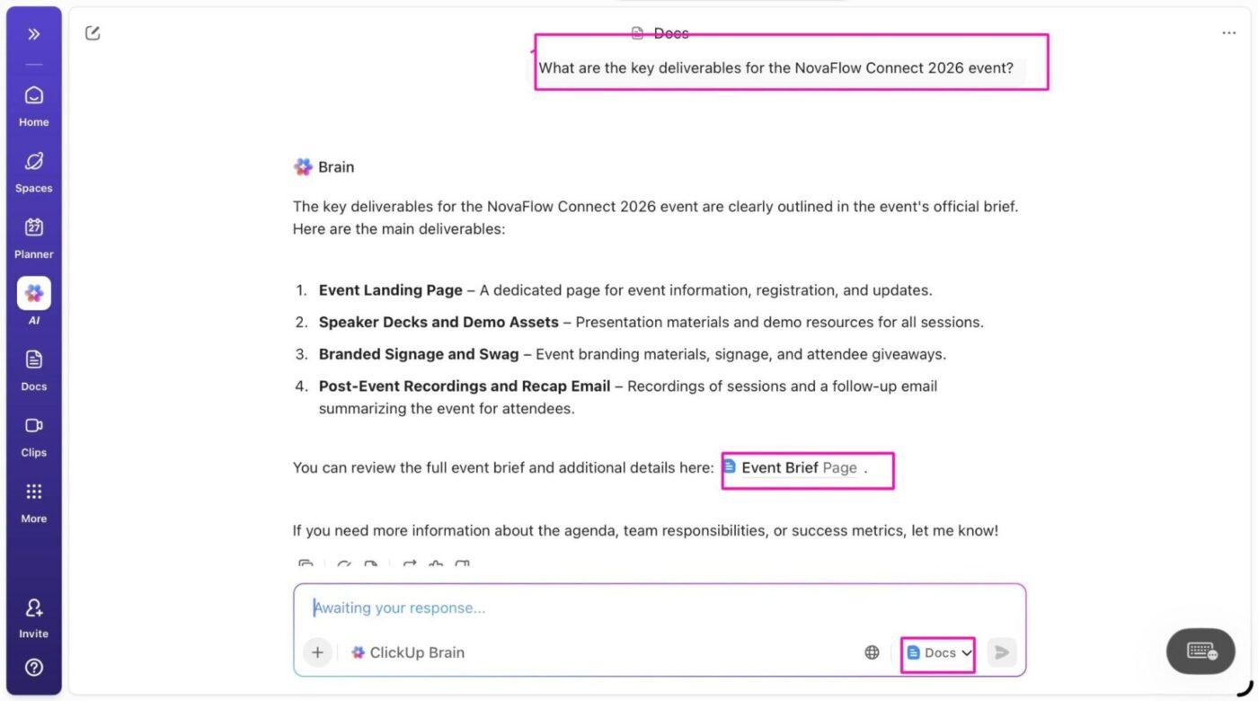Start a new chat with compose icon
The height and width of the screenshot is (701, 1258).
click(93, 33)
